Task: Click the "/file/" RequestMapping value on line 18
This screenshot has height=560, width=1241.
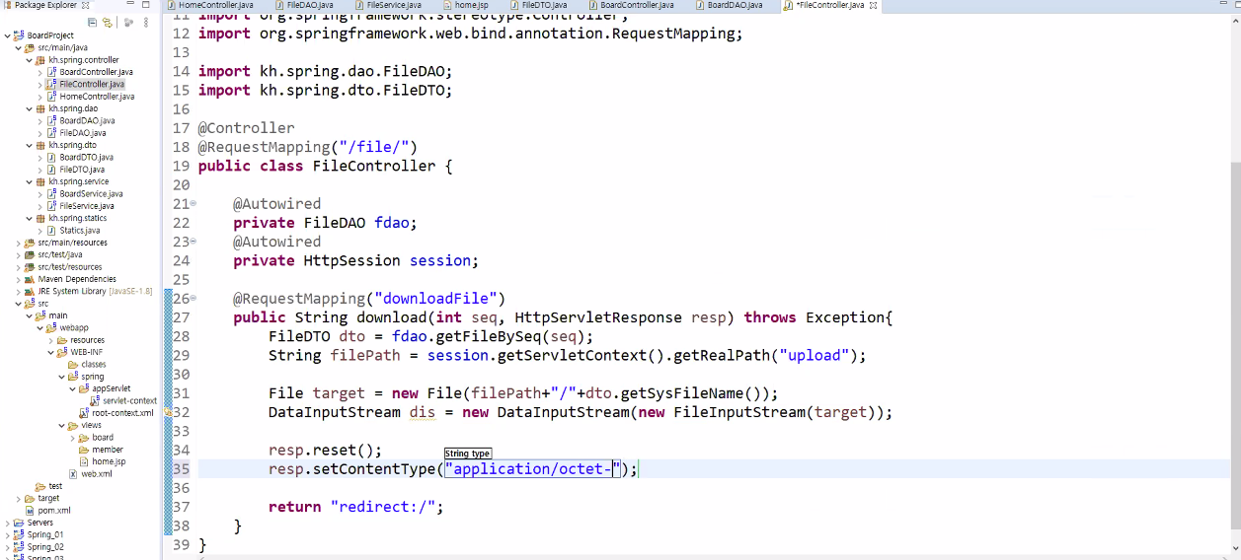Action: 373,147
